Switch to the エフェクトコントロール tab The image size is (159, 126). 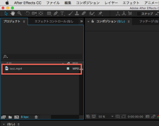click(x=54, y=21)
